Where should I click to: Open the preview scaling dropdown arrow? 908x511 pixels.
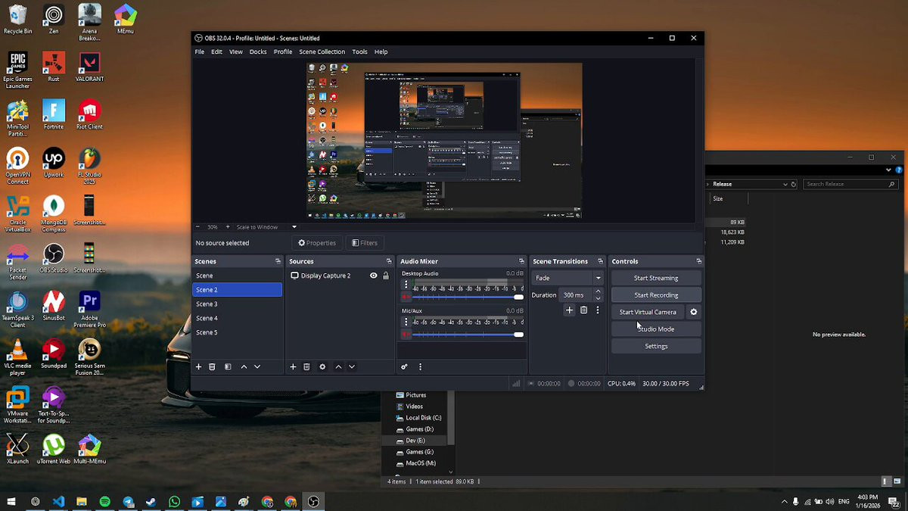pos(294,227)
